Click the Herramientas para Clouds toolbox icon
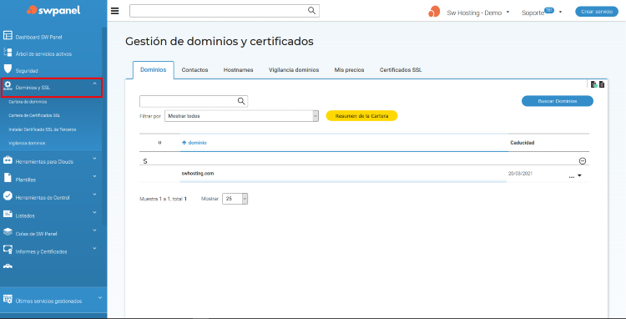 [8, 160]
